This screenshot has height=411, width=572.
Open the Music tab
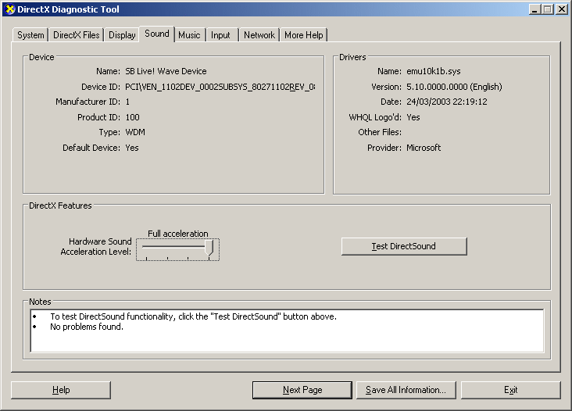(x=189, y=35)
